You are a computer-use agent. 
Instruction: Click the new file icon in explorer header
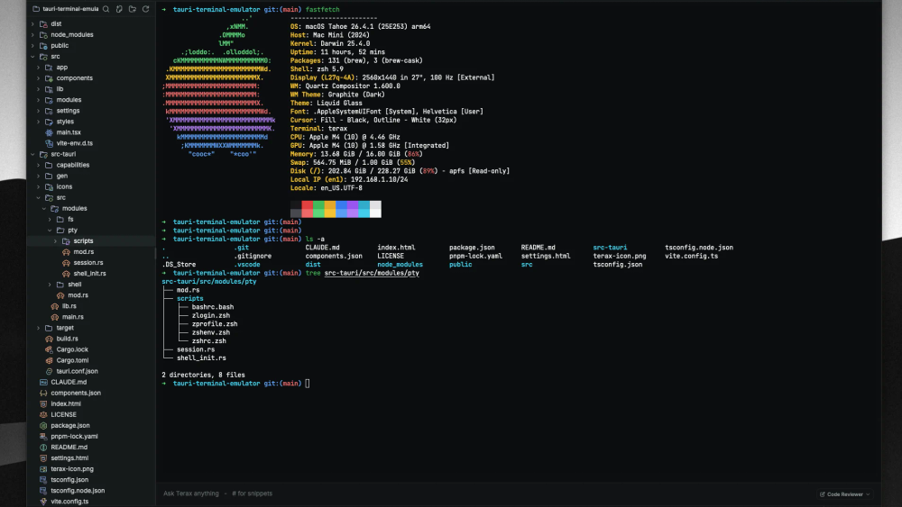(x=119, y=9)
